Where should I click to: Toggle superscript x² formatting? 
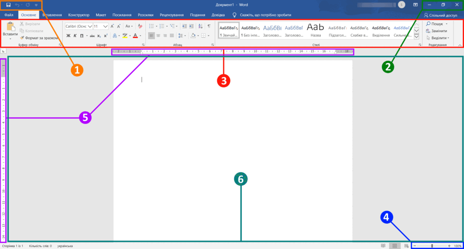(x=106, y=36)
